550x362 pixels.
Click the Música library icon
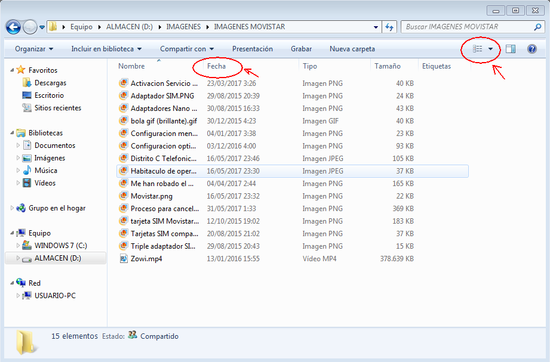(27, 171)
